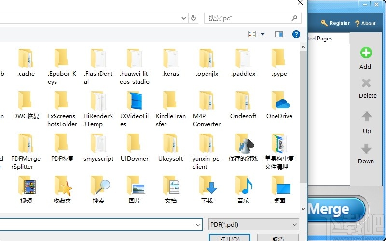The height and width of the screenshot is (241, 386).
Task: Select the .openjfx folder
Action: click(x=207, y=63)
